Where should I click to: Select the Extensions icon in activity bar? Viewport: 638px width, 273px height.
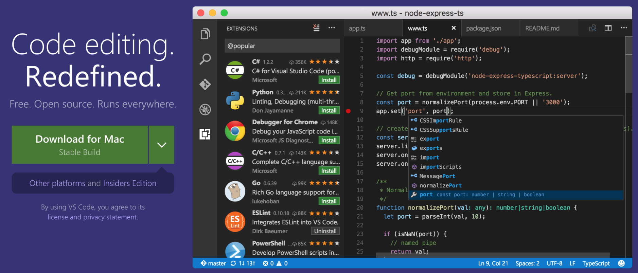(x=205, y=134)
